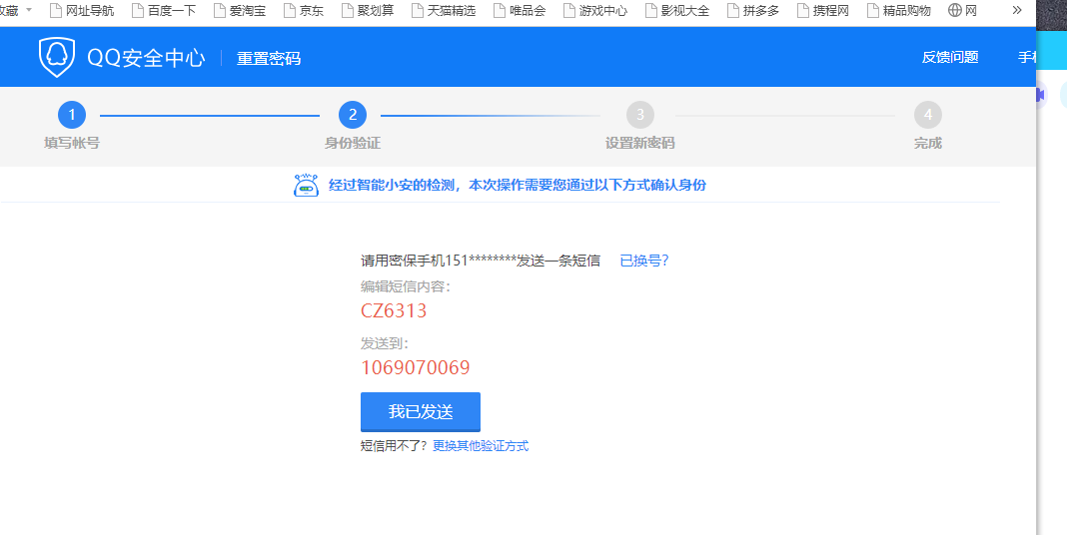Image resolution: width=1067 pixels, height=535 pixels.
Task: Click the 编辑短信内容 label
Action: (406, 286)
